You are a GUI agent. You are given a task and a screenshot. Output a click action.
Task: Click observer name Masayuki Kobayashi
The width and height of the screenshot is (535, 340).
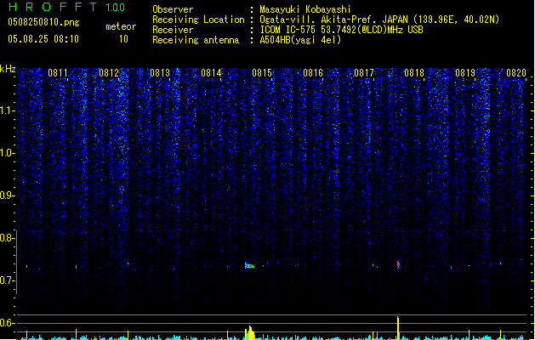305,9
